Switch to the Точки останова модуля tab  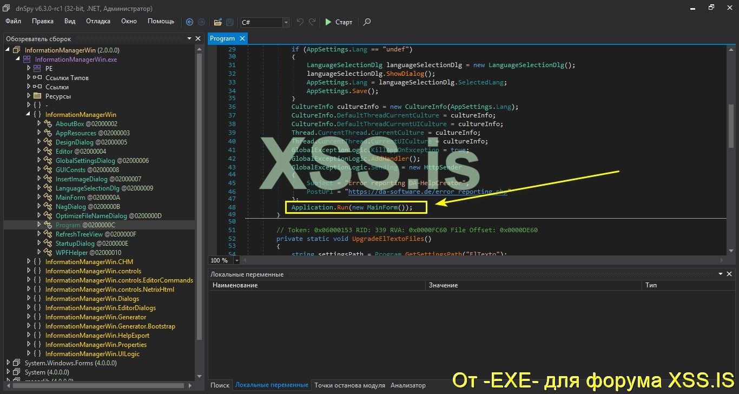click(x=349, y=385)
